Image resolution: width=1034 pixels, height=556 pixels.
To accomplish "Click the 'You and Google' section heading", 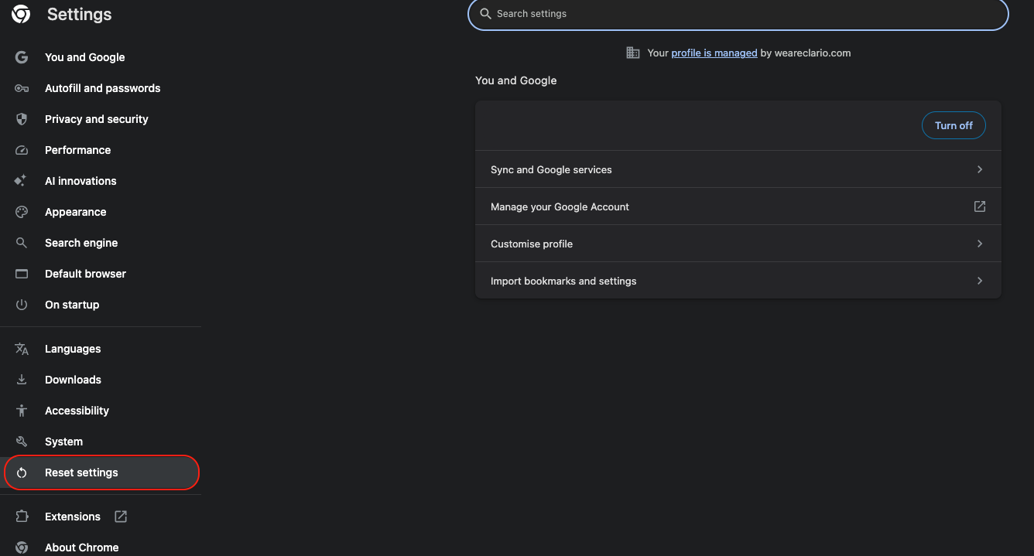I will (516, 80).
